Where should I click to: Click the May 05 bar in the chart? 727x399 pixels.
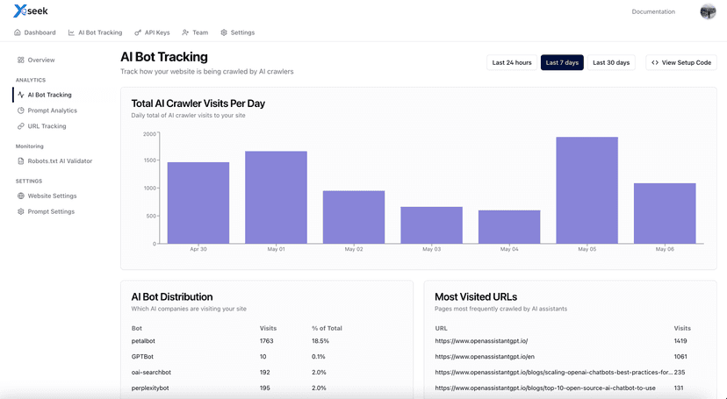[587, 190]
